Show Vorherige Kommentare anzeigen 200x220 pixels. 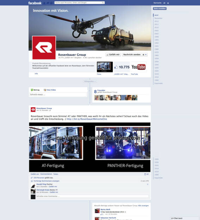point(46,181)
